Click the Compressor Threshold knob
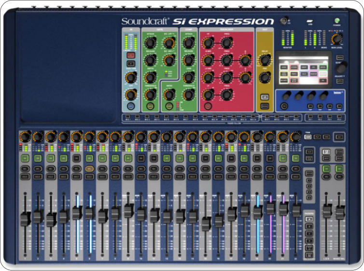The image size is (364, 271). 188,95
